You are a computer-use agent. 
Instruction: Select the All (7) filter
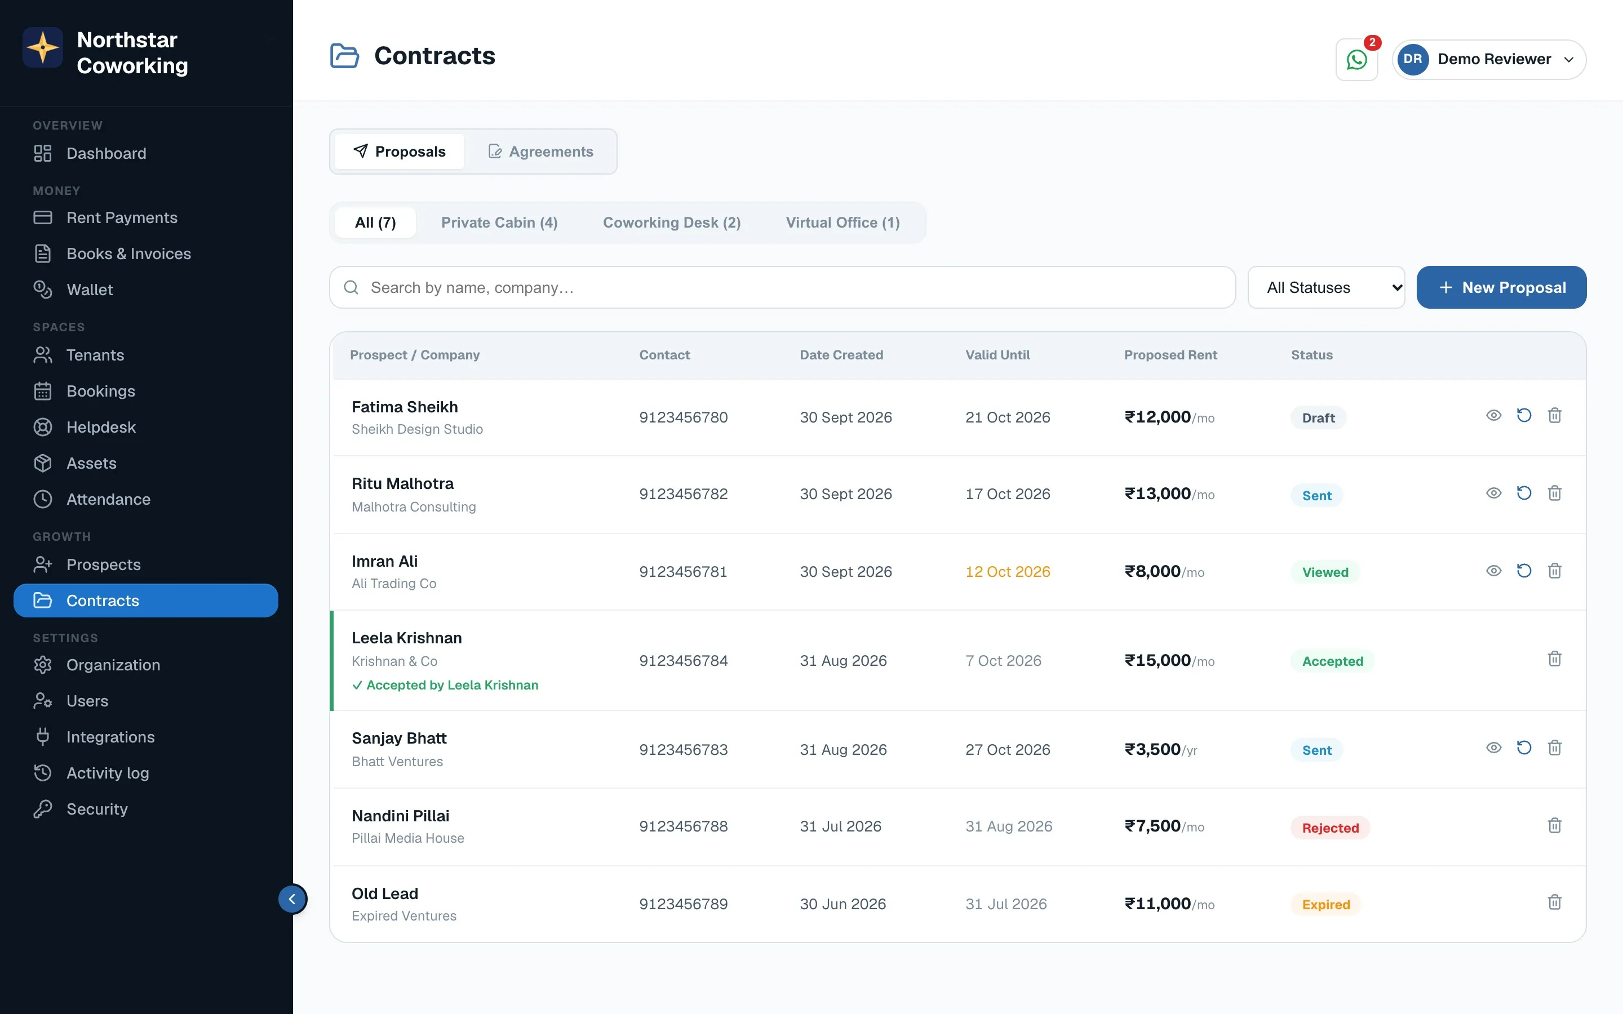click(x=375, y=223)
